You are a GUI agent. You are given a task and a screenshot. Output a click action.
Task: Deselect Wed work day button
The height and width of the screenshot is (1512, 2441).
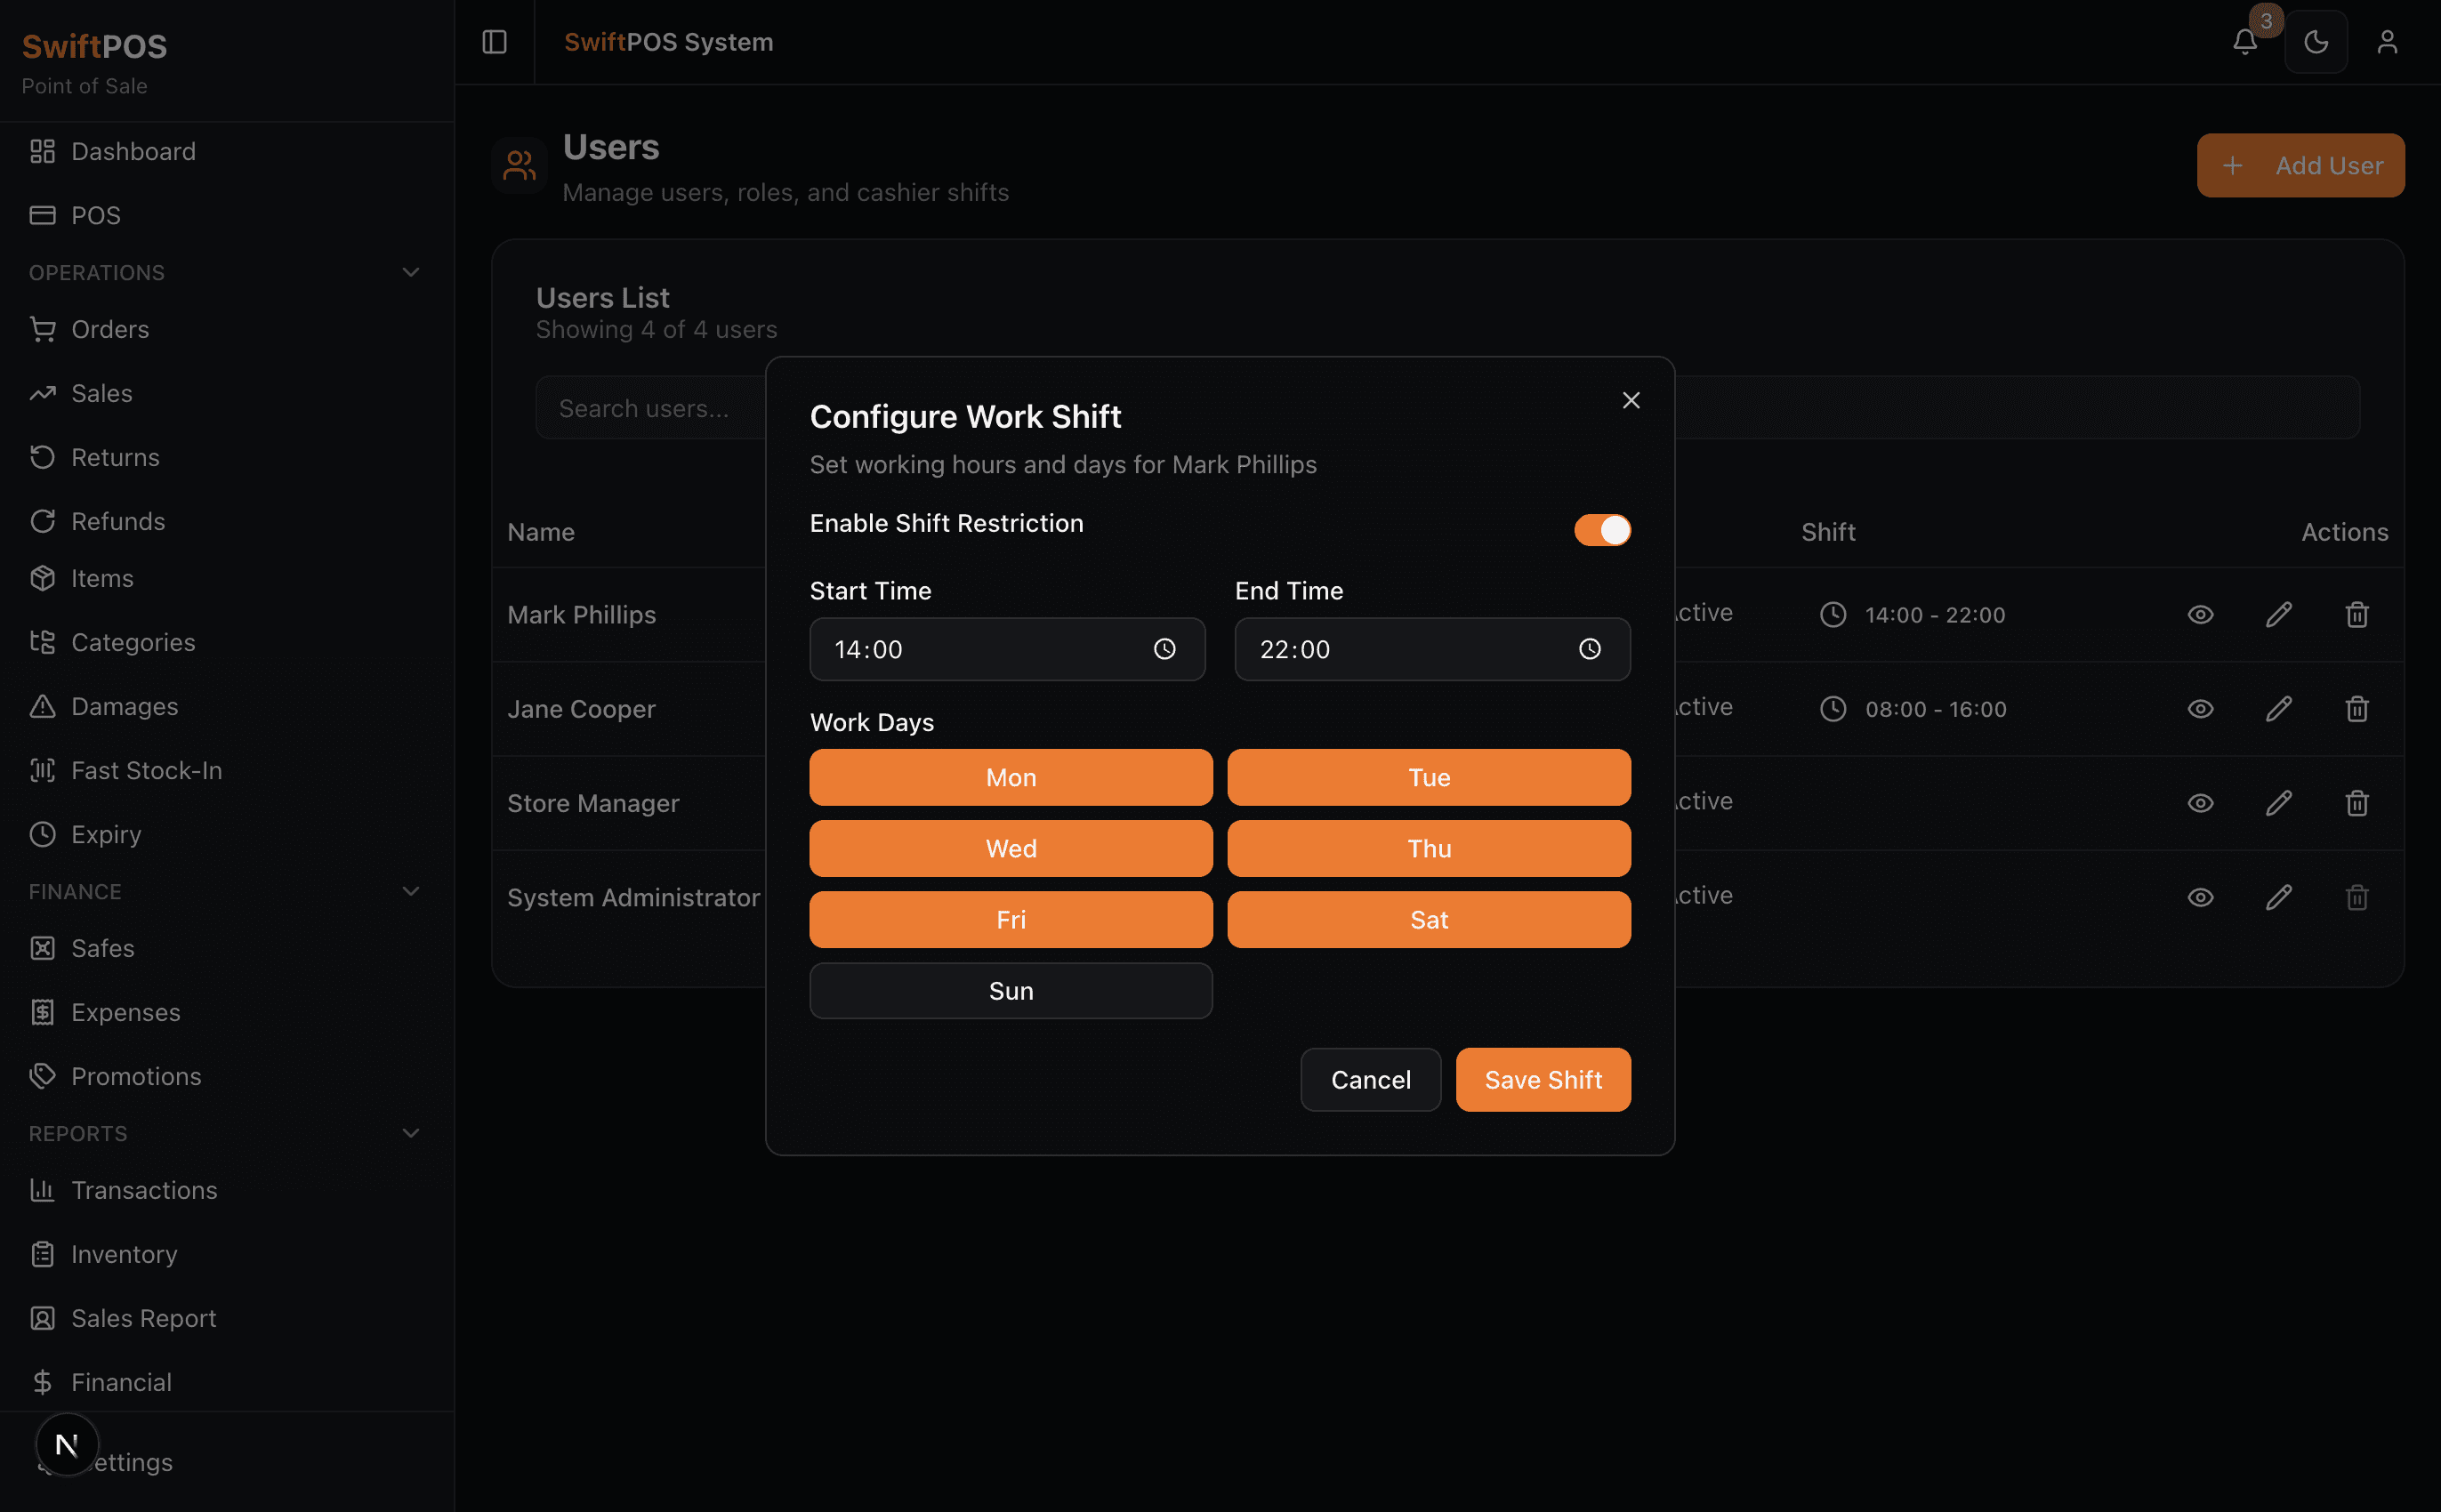click(x=1010, y=849)
